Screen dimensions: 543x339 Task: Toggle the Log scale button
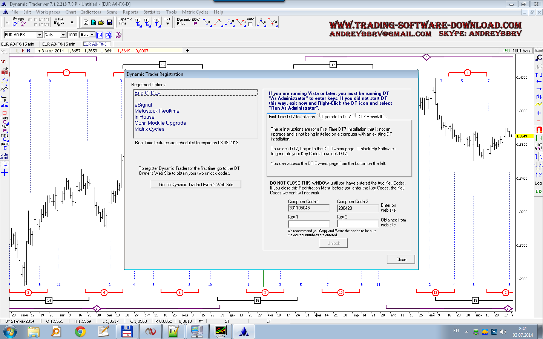coord(538,183)
